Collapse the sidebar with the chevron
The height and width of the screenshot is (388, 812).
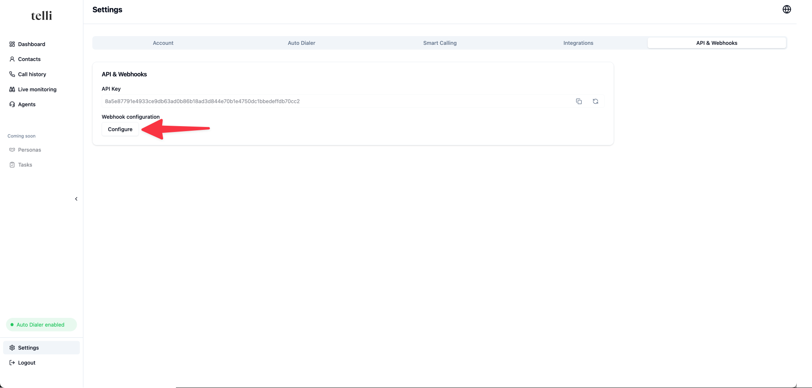(x=76, y=199)
